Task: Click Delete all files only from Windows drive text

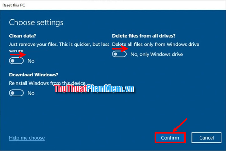Action: tap(156, 45)
